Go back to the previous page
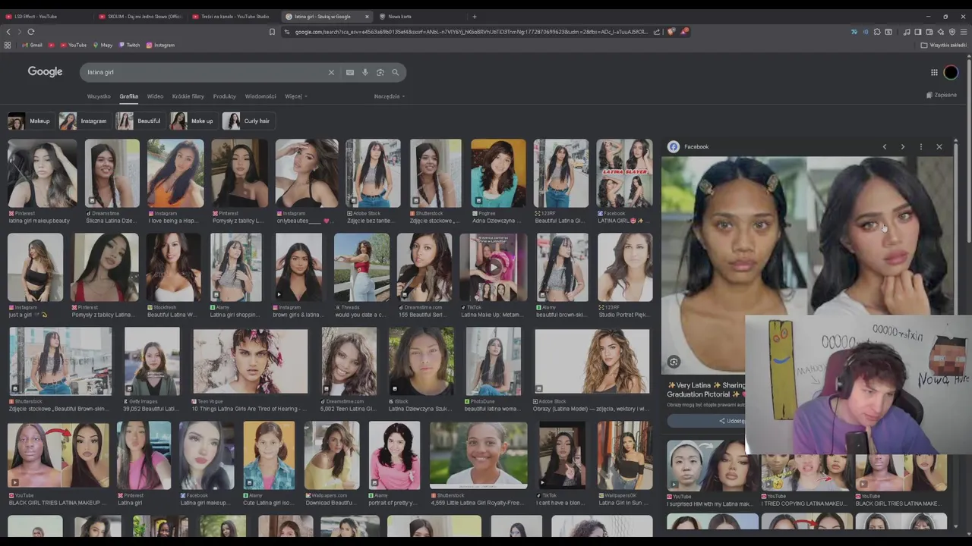 (x=8, y=32)
